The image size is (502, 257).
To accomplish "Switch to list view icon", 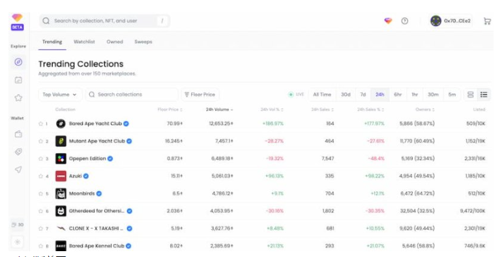I will (484, 94).
